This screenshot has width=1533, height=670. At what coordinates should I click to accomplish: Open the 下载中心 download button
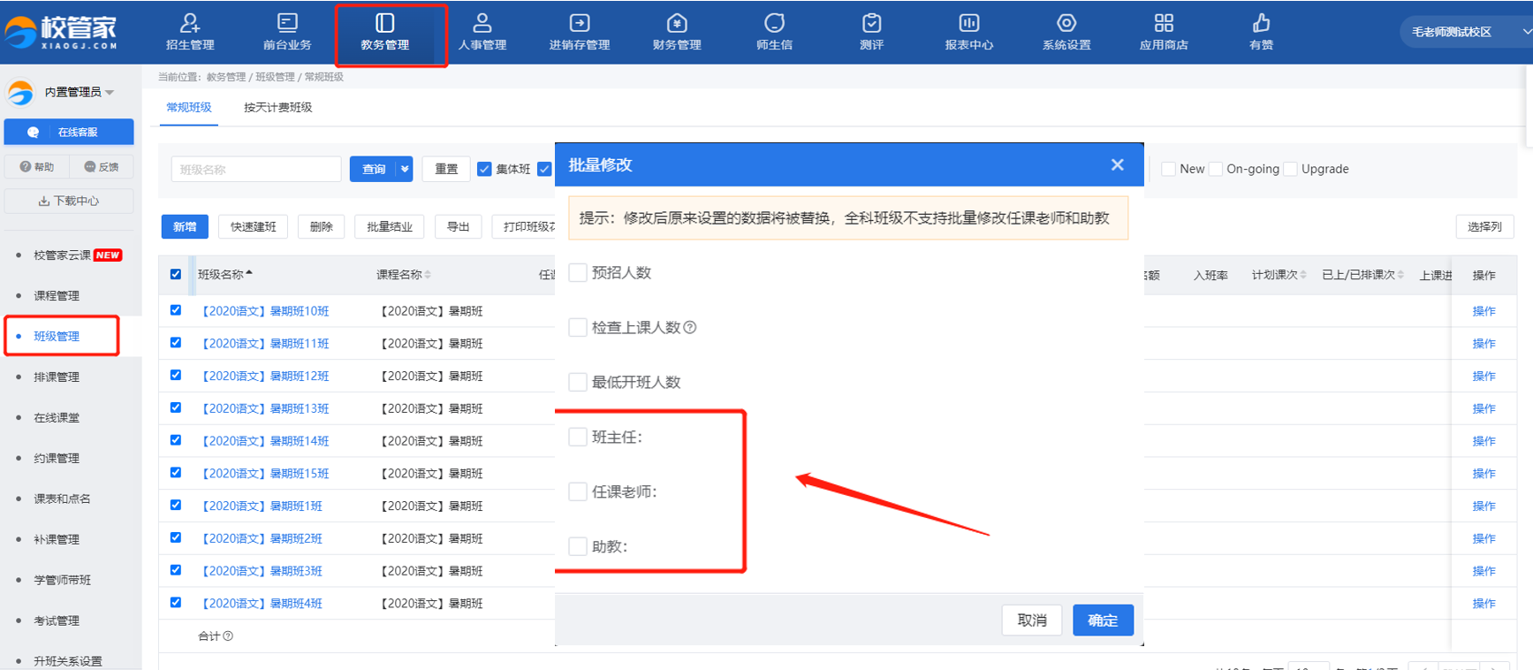pyautogui.click(x=69, y=201)
